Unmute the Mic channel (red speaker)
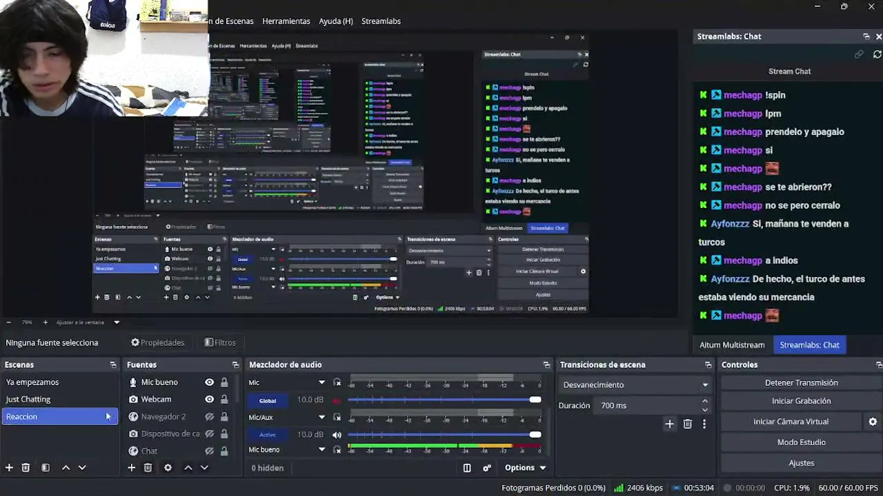This screenshot has height=496, width=883. pos(337,400)
